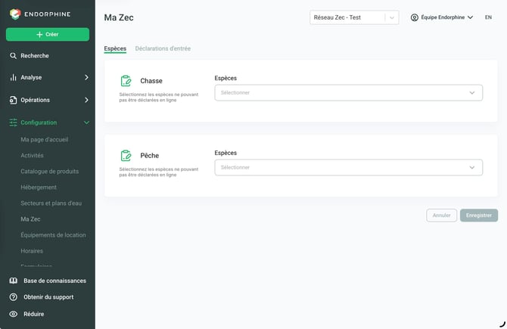Click the Réduire eye icon

[14, 314]
